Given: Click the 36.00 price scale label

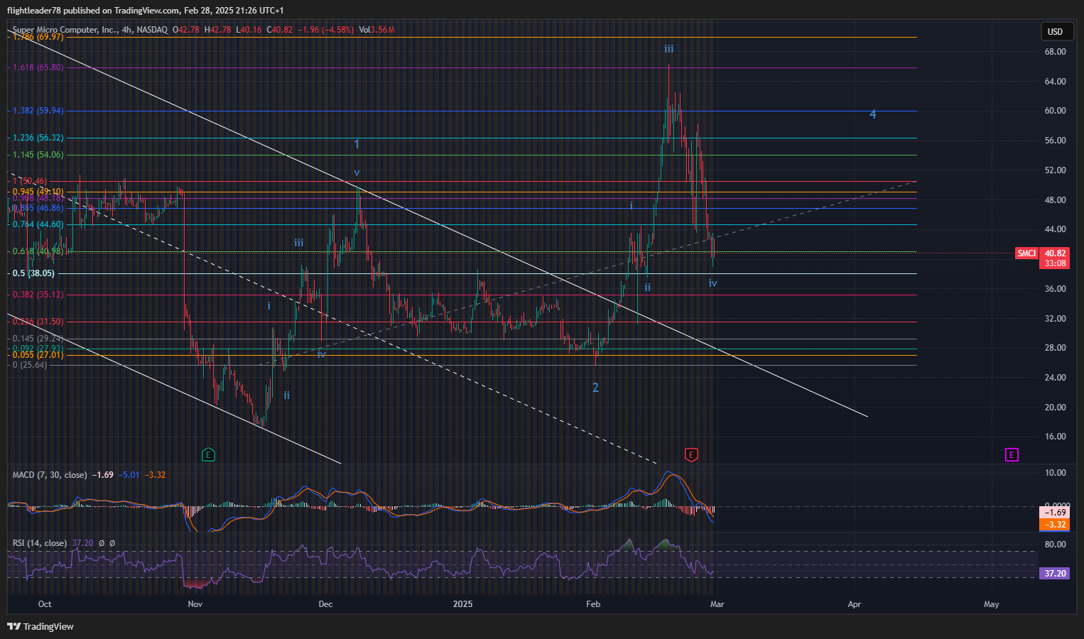Looking at the screenshot, I should 1055,289.
